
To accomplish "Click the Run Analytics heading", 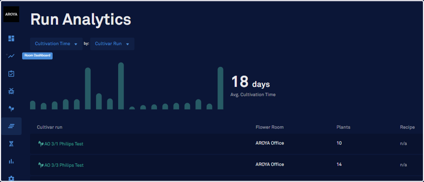I will click(x=81, y=19).
